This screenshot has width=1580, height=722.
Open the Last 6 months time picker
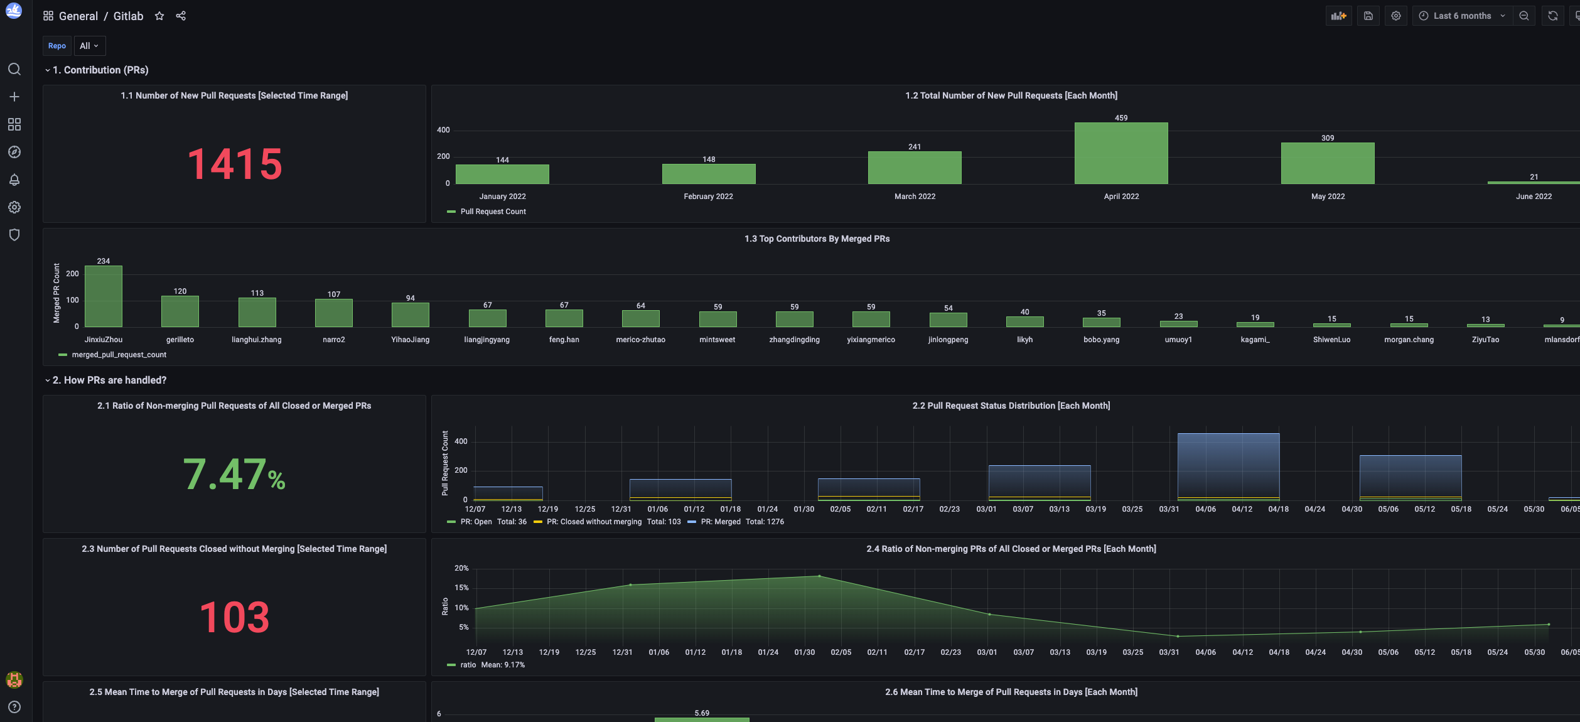pos(1462,16)
